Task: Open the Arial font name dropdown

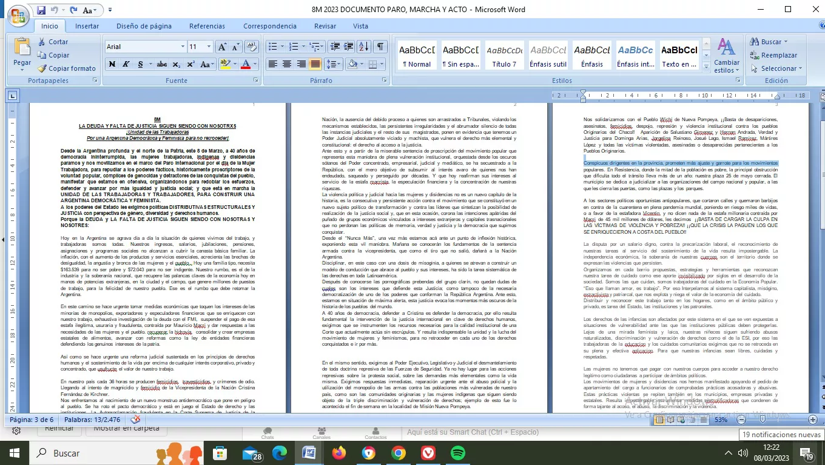Action: (182, 47)
